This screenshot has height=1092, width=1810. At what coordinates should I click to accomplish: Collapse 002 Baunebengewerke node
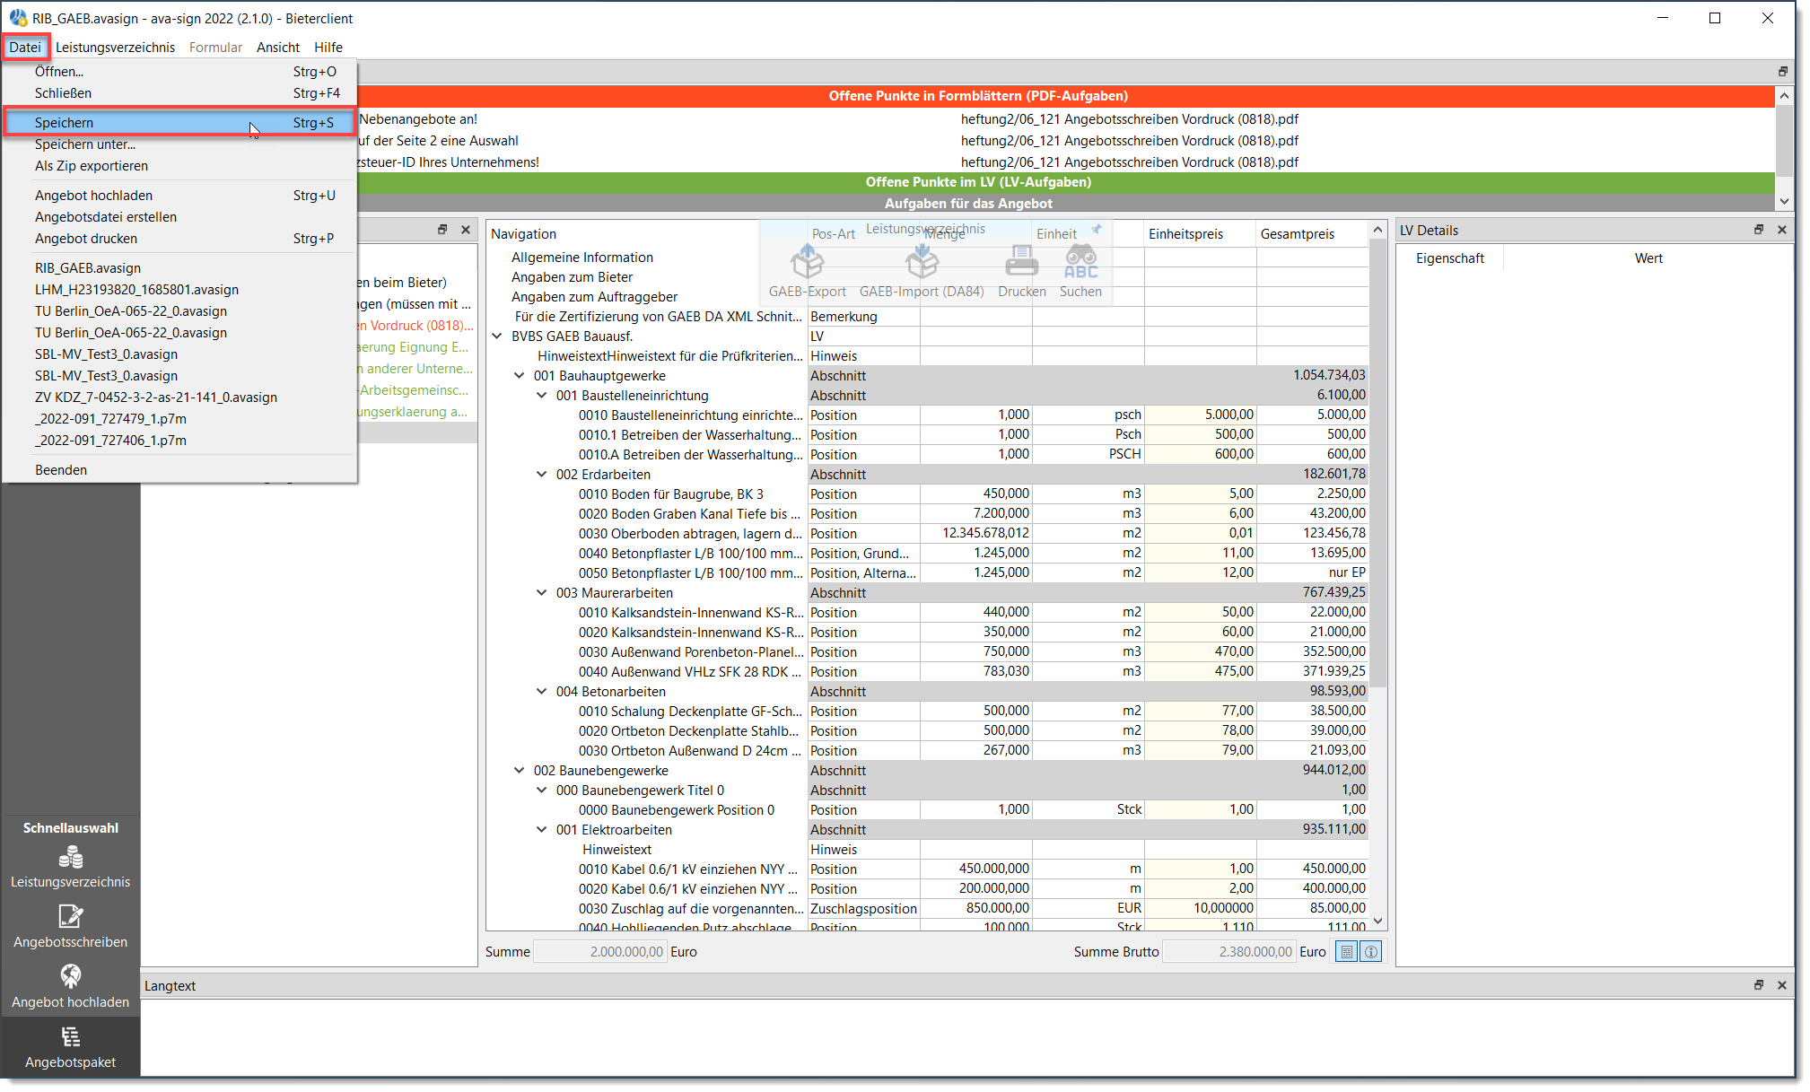(520, 771)
